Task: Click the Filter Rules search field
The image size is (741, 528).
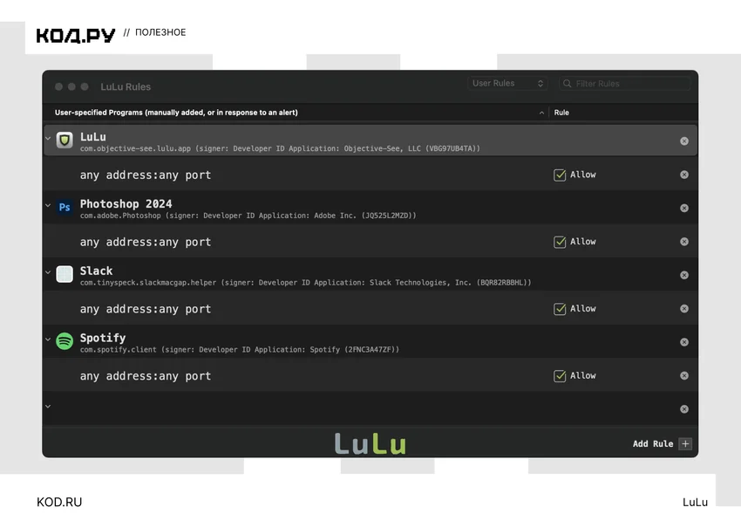Action: pyautogui.click(x=624, y=84)
